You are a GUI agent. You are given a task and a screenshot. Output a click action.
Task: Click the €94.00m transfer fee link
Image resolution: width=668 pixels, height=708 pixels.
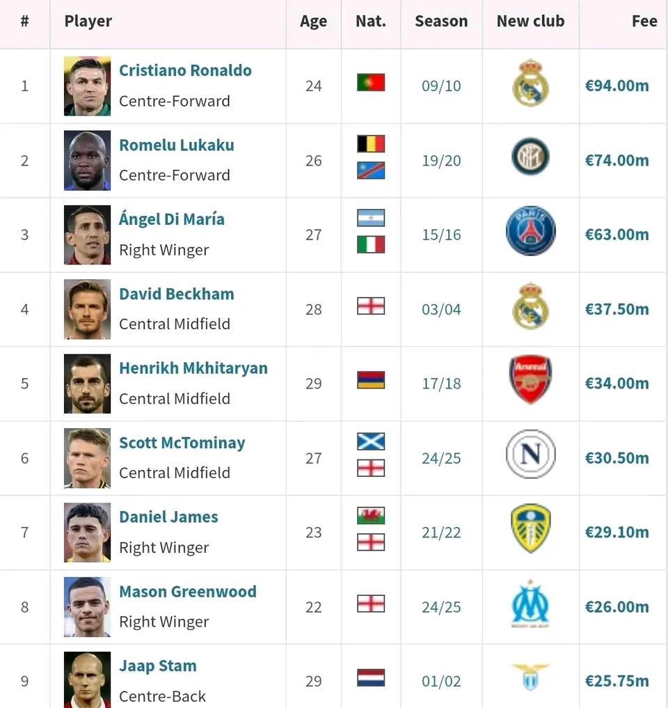tap(617, 86)
